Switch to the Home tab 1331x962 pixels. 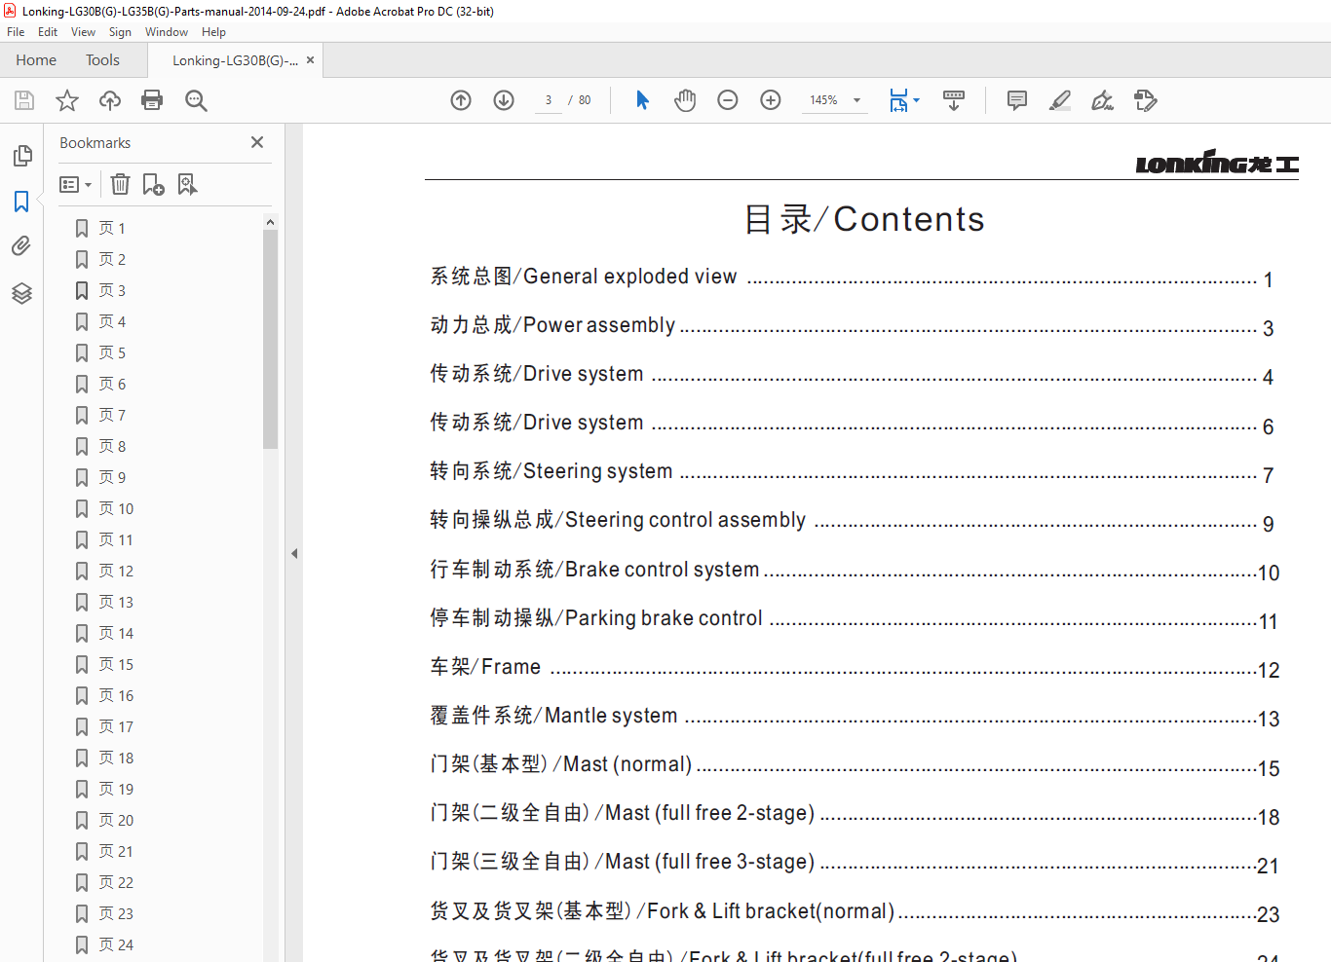click(x=36, y=60)
